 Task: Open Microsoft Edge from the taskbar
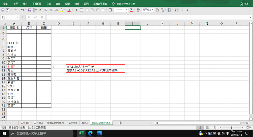coord(90,133)
